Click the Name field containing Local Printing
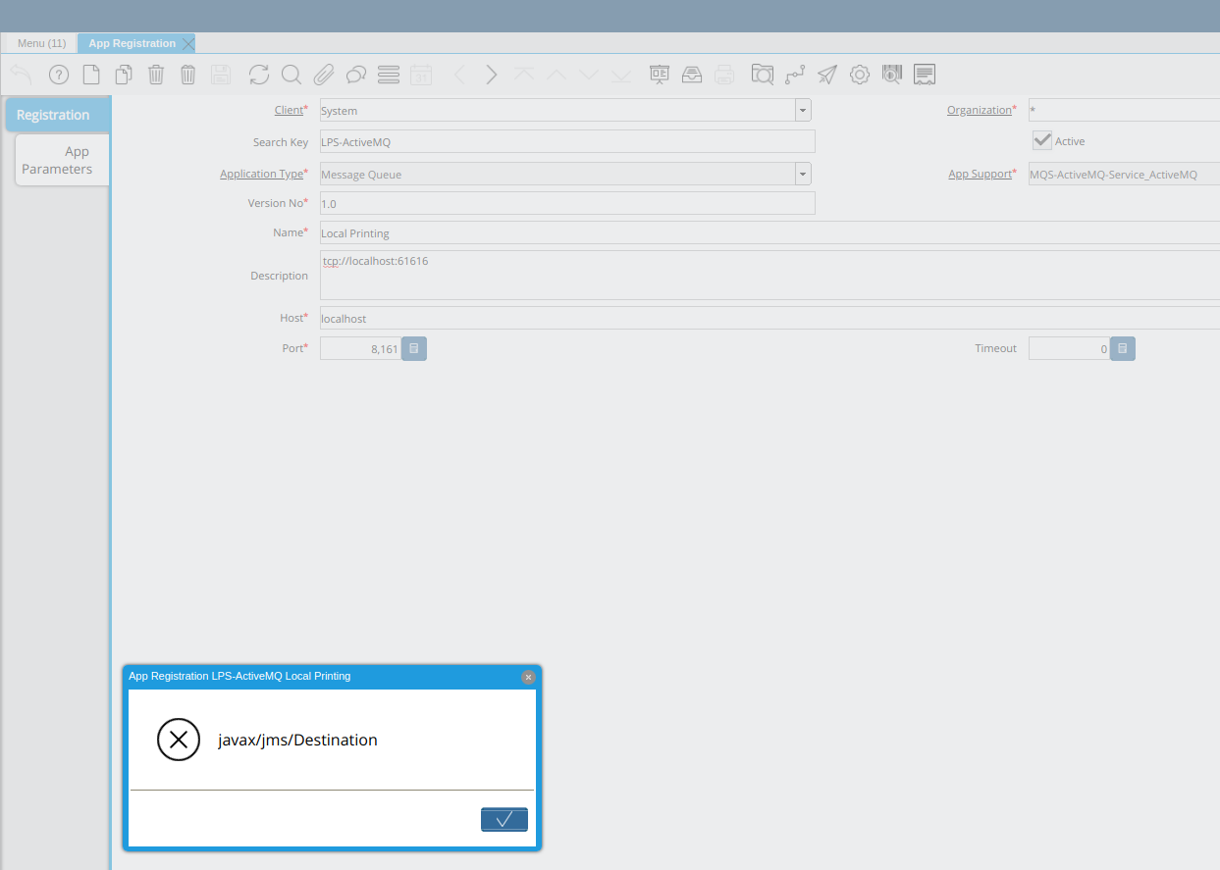Image resolution: width=1220 pixels, height=870 pixels. tap(769, 232)
